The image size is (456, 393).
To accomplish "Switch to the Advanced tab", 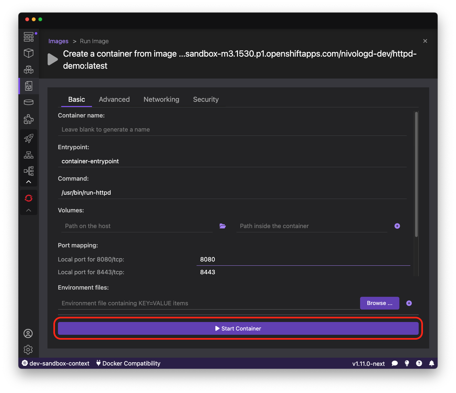I will click(x=114, y=99).
